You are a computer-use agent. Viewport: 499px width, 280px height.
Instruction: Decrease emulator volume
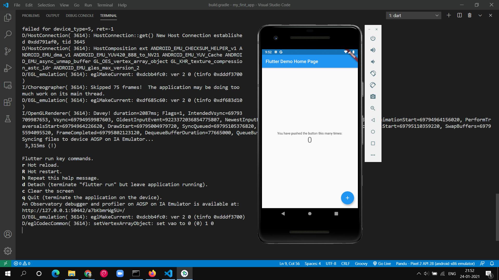[373, 62]
